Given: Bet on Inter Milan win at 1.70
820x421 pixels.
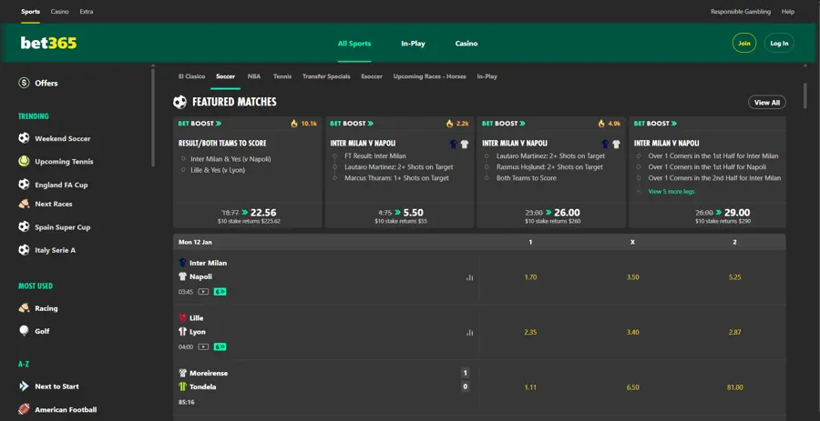Looking at the screenshot, I should click(x=530, y=277).
